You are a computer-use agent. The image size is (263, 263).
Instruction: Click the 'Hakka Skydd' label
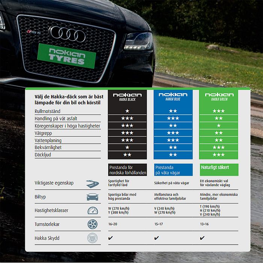click(47, 238)
